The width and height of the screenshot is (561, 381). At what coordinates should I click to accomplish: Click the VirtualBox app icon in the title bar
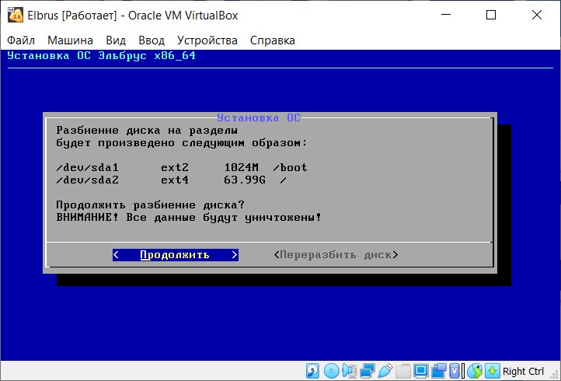15,15
